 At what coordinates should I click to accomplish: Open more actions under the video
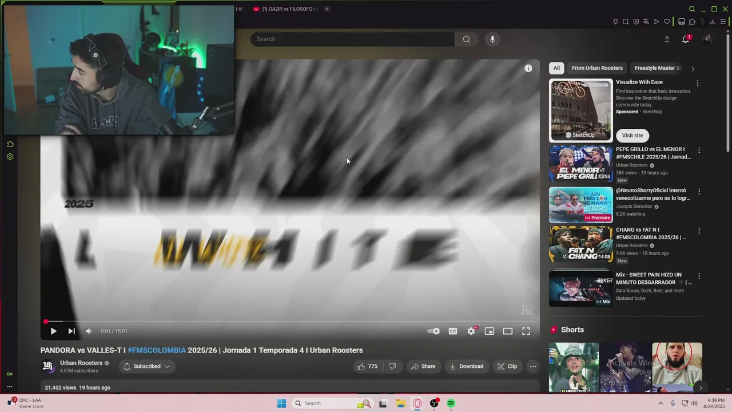coord(533,366)
